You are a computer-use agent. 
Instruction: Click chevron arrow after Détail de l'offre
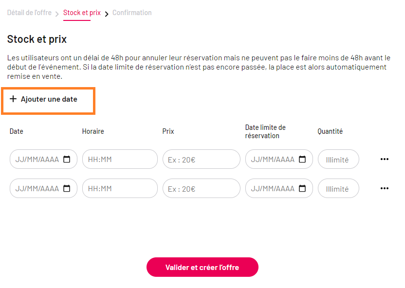tap(57, 14)
